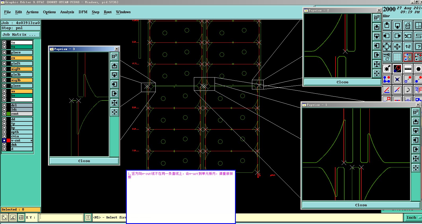
Task: Click the blue dots connected polyline icon
Action: 387,79
